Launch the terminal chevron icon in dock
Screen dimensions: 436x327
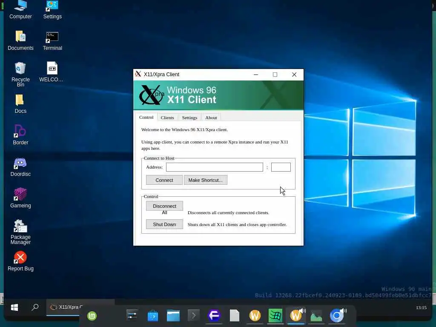[194, 316]
